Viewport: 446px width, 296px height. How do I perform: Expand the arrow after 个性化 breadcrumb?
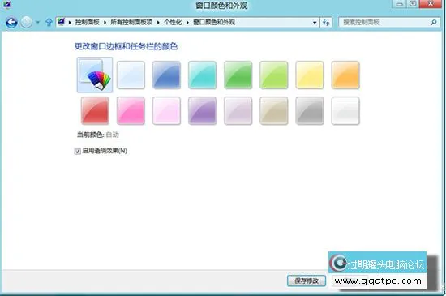point(188,23)
